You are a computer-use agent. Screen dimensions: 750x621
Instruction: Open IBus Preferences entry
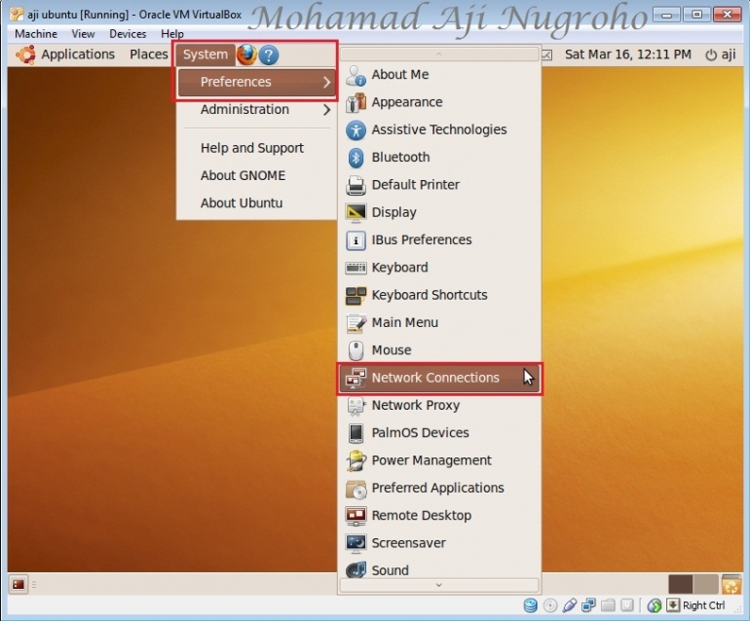[439, 240]
